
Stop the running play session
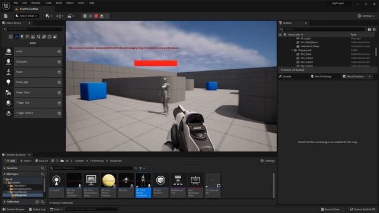point(96,16)
